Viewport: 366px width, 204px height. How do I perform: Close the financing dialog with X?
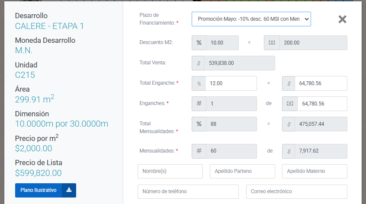(342, 19)
